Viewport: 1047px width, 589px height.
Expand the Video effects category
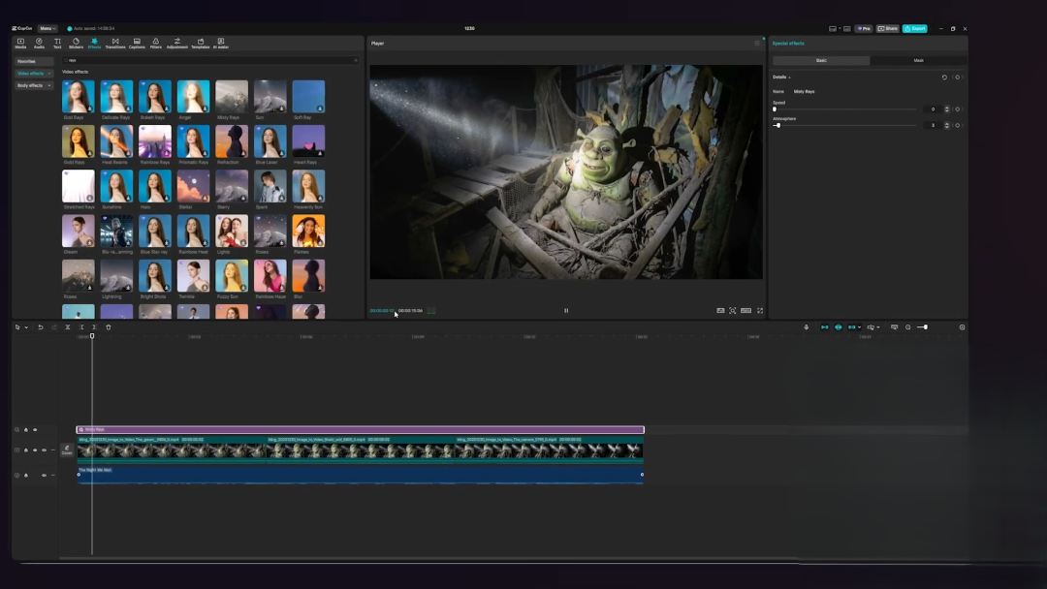pyautogui.click(x=34, y=73)
